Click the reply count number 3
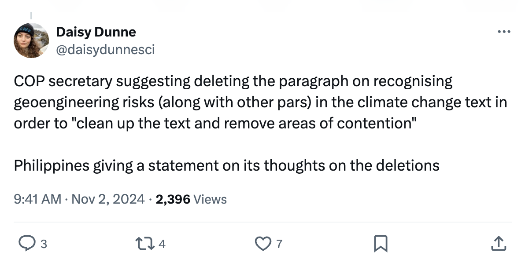 (43, 244)
